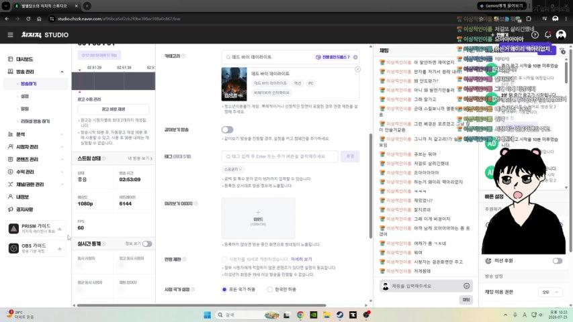Open the profile avatar menu in header
This screenshot has height=322, width=573.
(x=561, y=35)
